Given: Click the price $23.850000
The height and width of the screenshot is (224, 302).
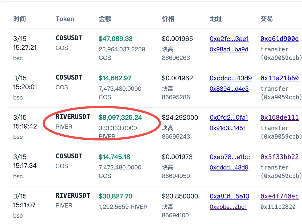Looking at the screenshot, I should click(x=180, y=196).
